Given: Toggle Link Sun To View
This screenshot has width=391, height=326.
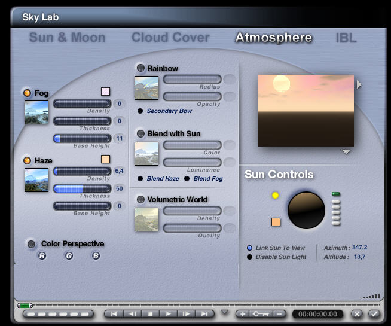Looking at the screenshot, I should click(x=249, y=248).
